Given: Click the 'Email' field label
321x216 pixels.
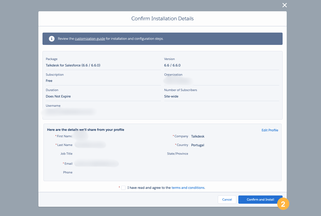Looking at the screenshot, I should 68,164.
